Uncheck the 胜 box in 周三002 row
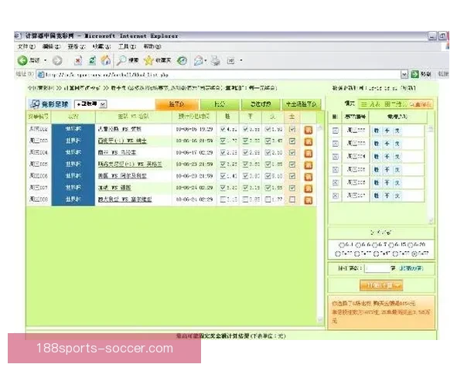 (223, 129)
